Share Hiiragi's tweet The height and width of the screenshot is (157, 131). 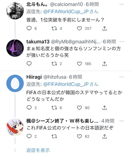coord(105,108)
